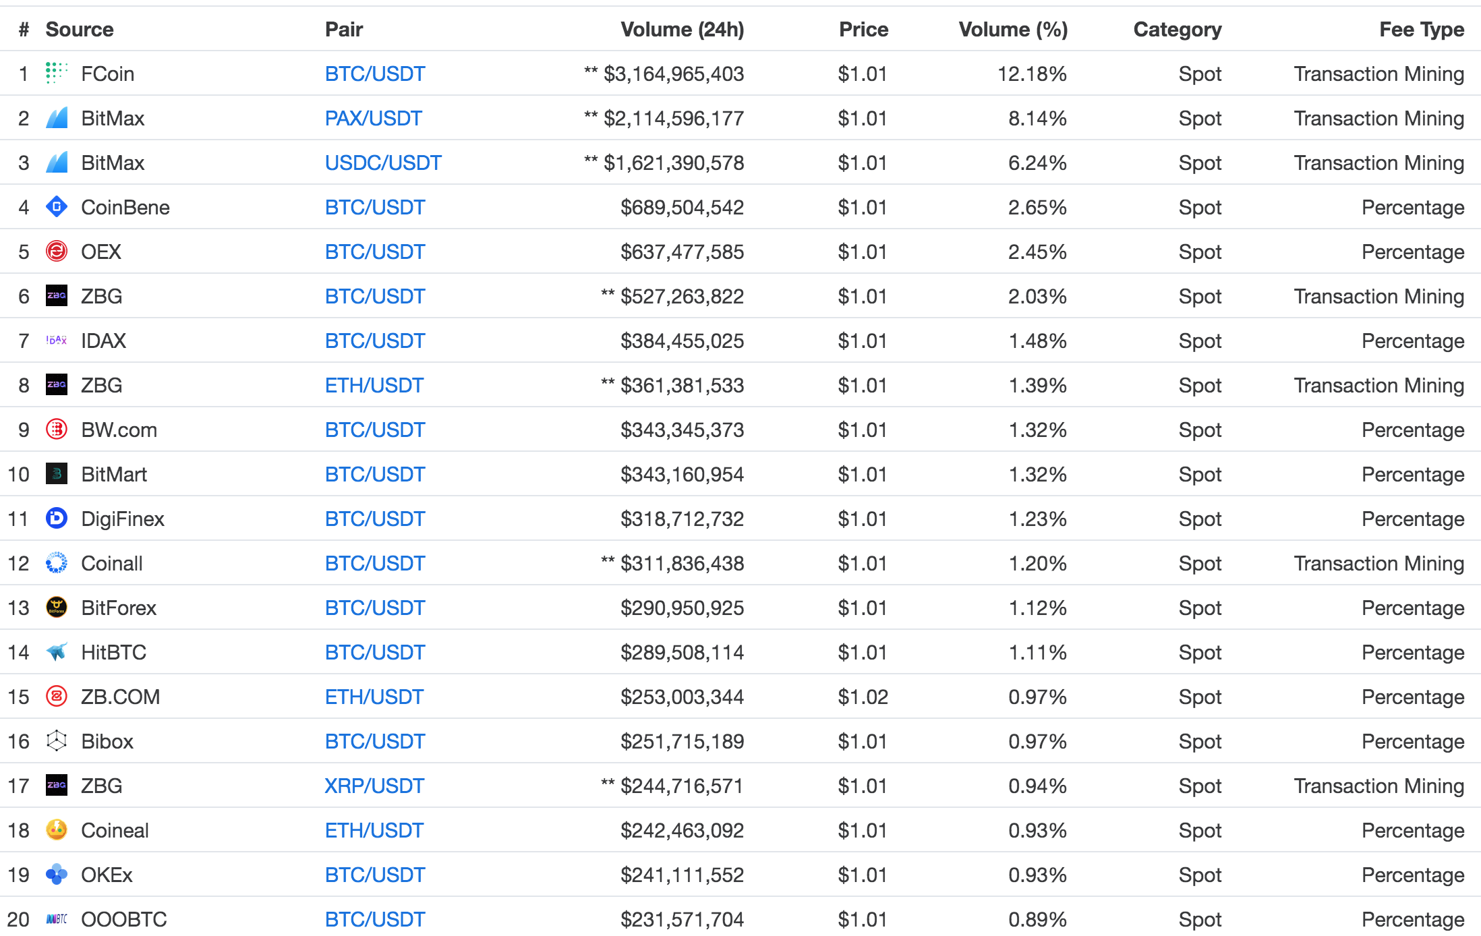Image resolution: width=1481 pixels, height=936 pixels.
Task: Select Coinall's Transaction Mining fee type
Action: tap(1379, 563)
